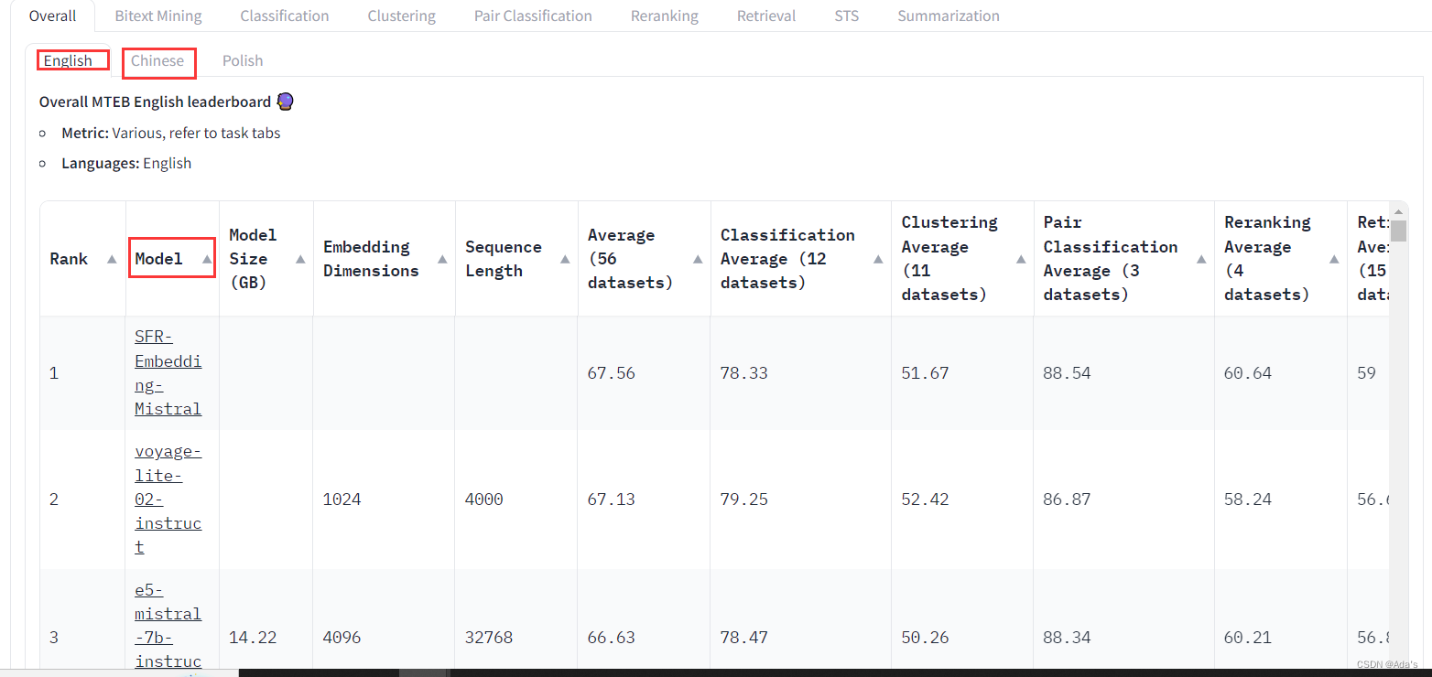Go to the Reranking tab
The height and width of the screenshot is (677, 1432).
pyautogui.click(x=665, y=16)
